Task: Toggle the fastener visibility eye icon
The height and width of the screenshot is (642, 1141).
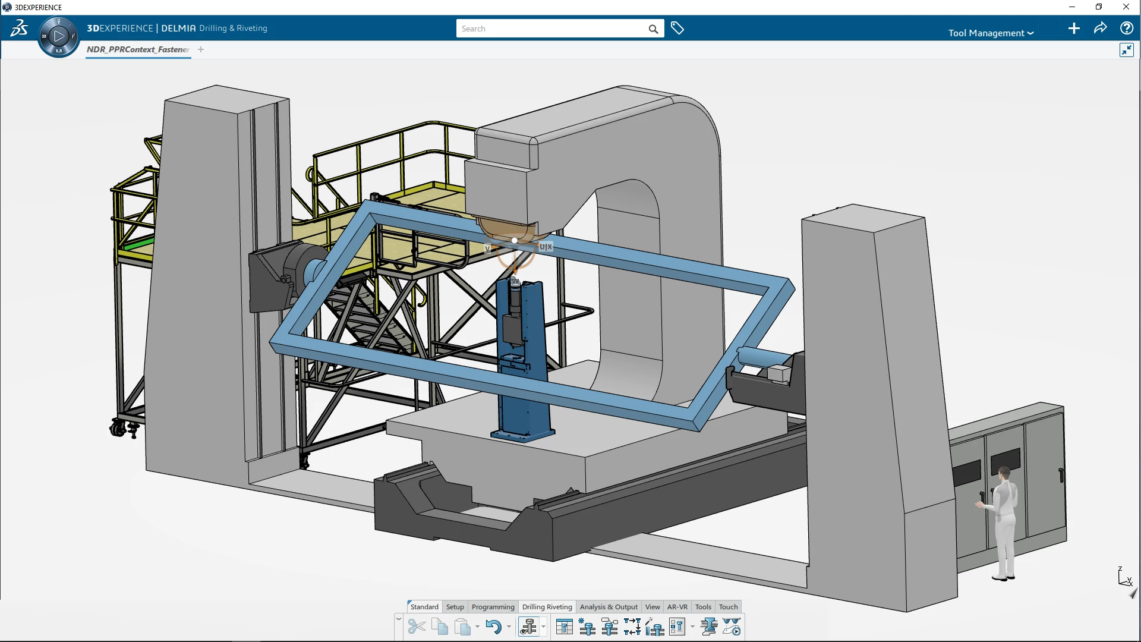Action: 528,627
